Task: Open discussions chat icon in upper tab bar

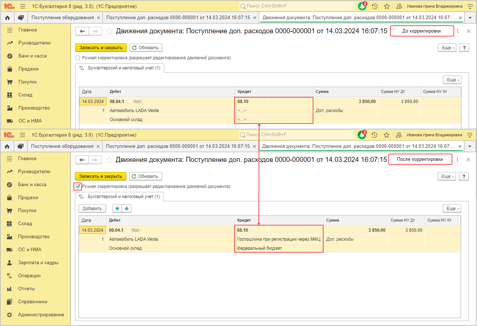Action: pos(21,18)
